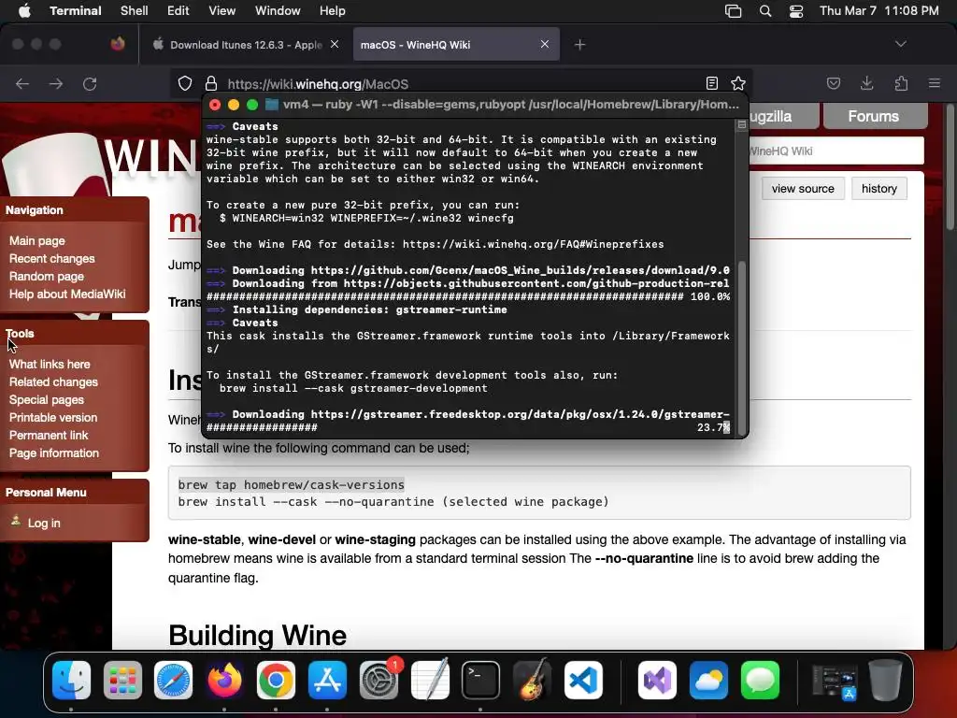The width and height of the screenshot is (957, 718).
Task: Open the page history tab
Action: coord(878,189)
